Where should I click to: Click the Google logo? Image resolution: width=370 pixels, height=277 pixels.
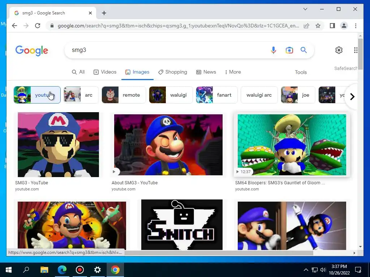tap(32, 50)
